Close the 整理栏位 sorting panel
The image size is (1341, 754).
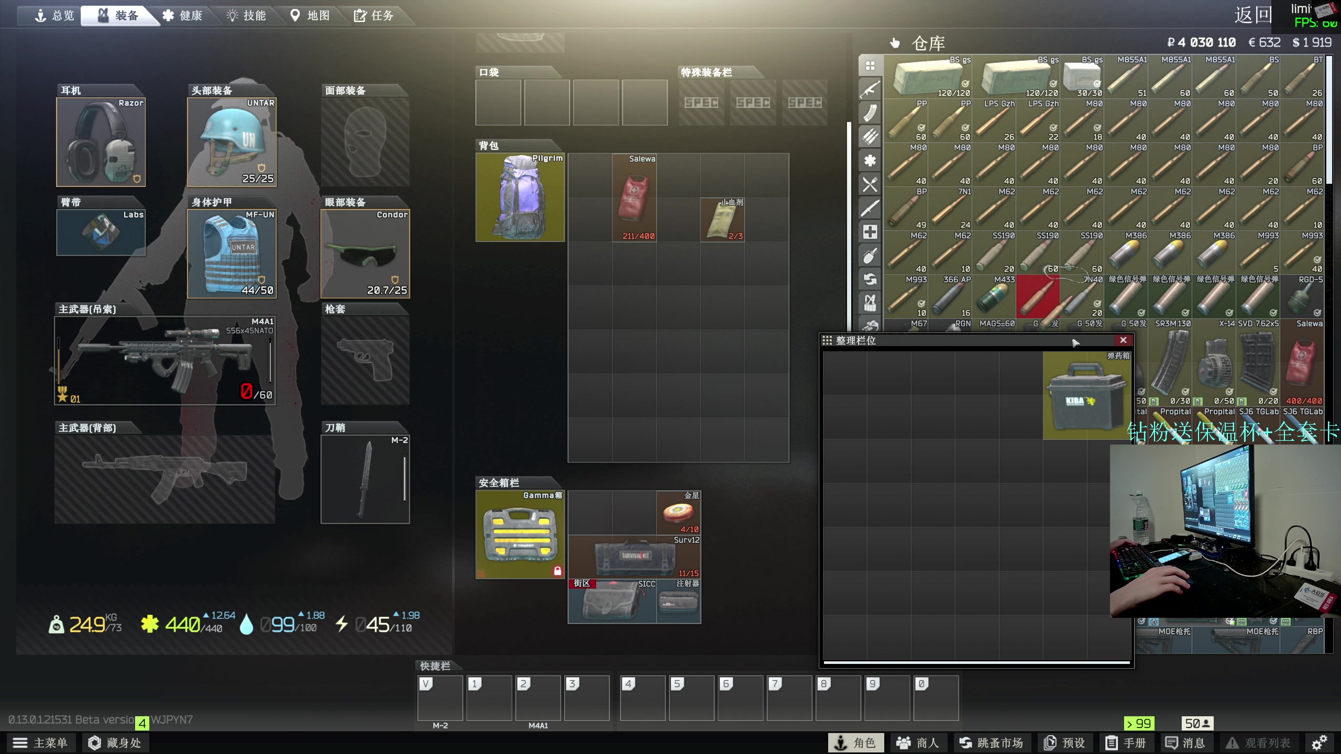pos(1123,340)
